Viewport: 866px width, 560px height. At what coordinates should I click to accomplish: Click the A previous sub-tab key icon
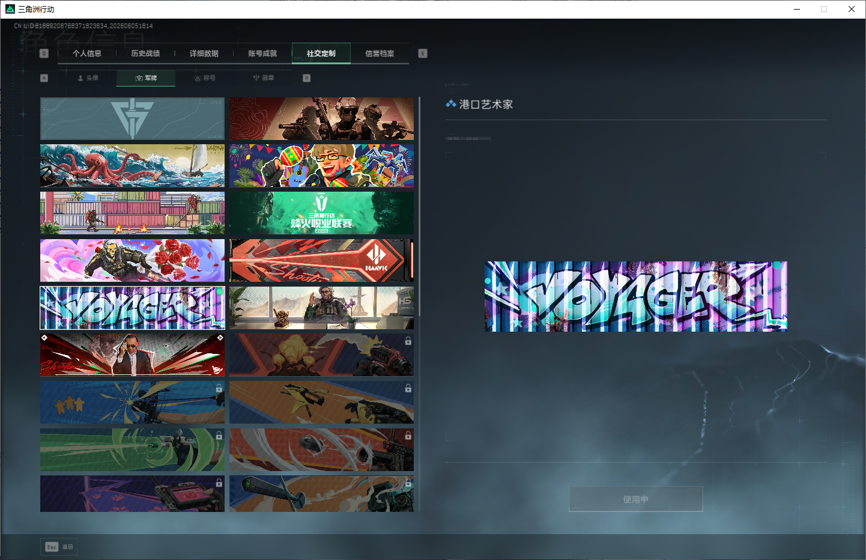[x=44, y=78]
